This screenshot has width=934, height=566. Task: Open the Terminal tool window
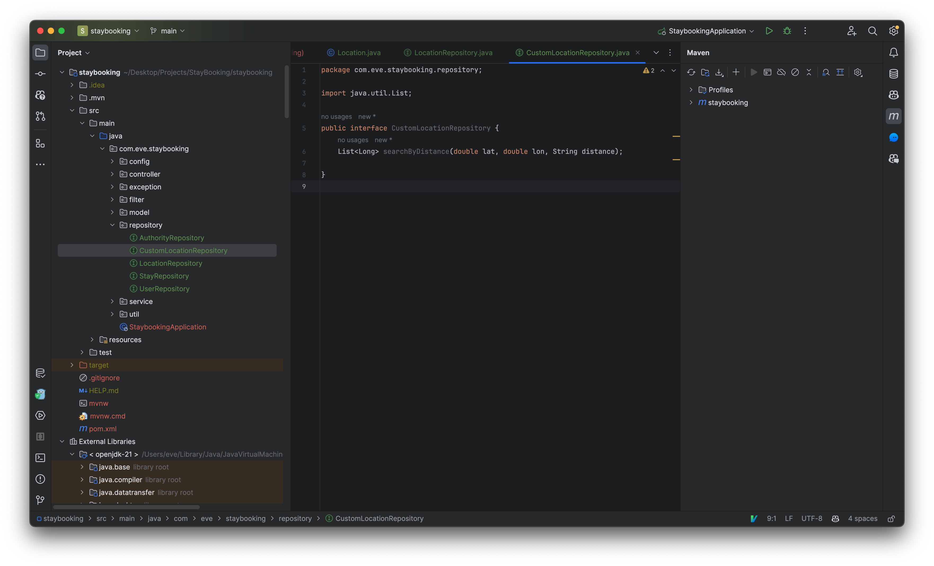click(x=41, y=458)
